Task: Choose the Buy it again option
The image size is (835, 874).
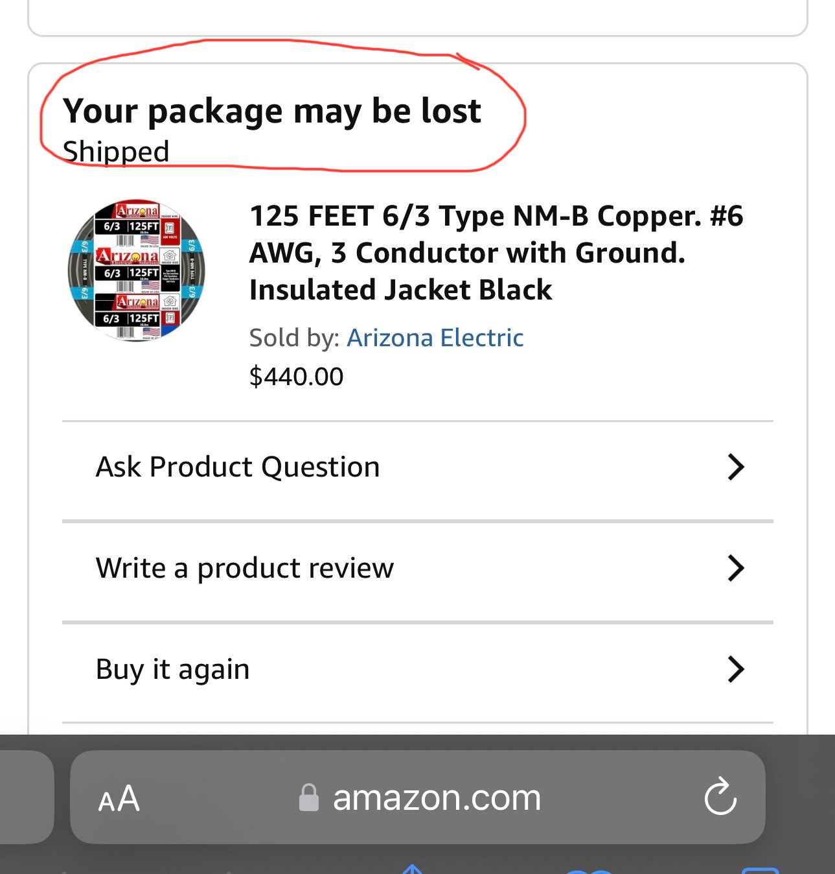Action: [x=173, y=669]
